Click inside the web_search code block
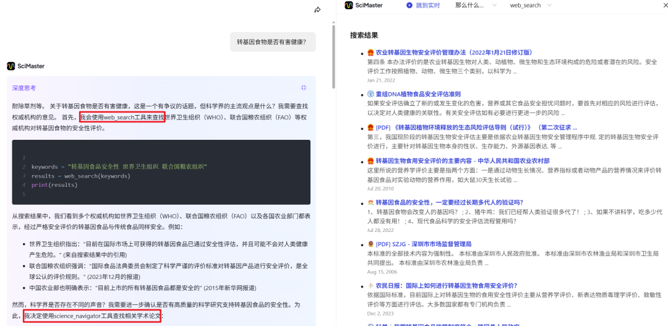Image resolution: width=668 pixels, height=326 pixels. click(x=161, y=172)
